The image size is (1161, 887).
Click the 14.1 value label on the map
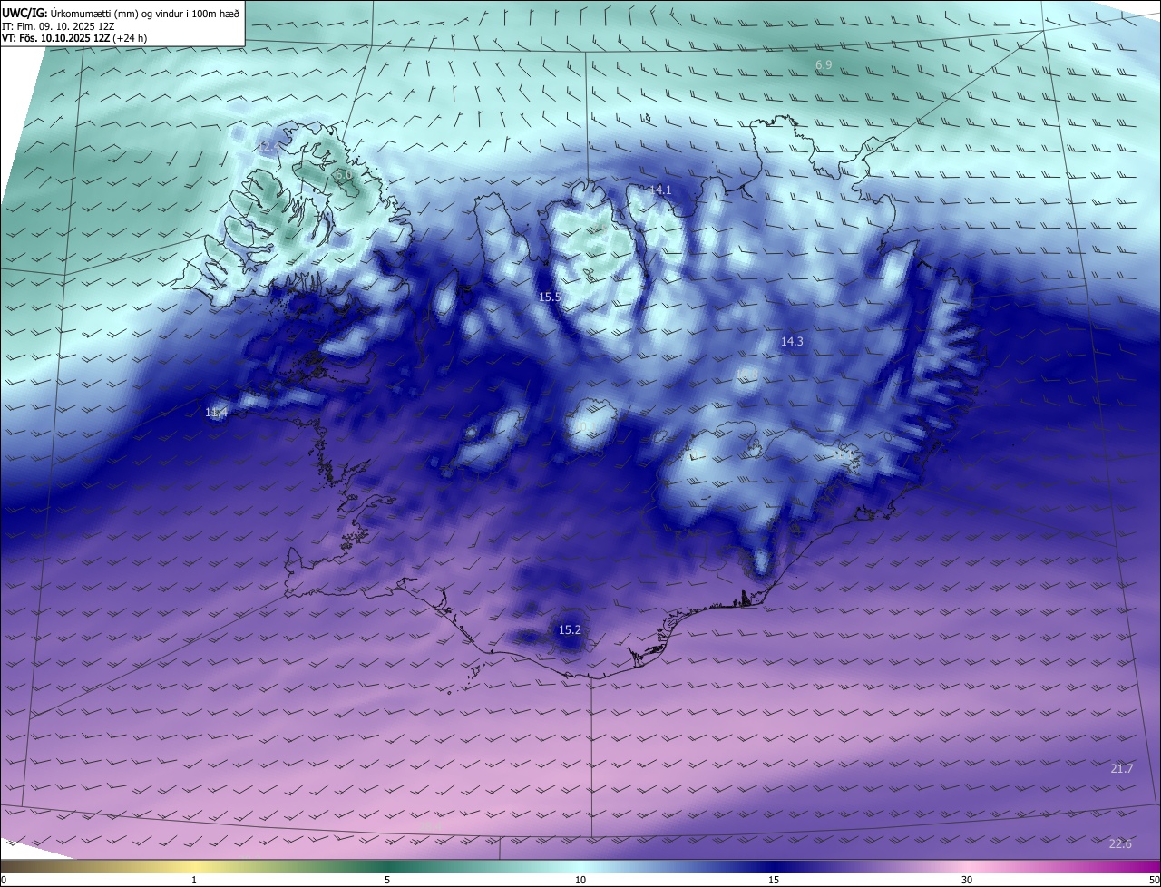click(661, 190)
